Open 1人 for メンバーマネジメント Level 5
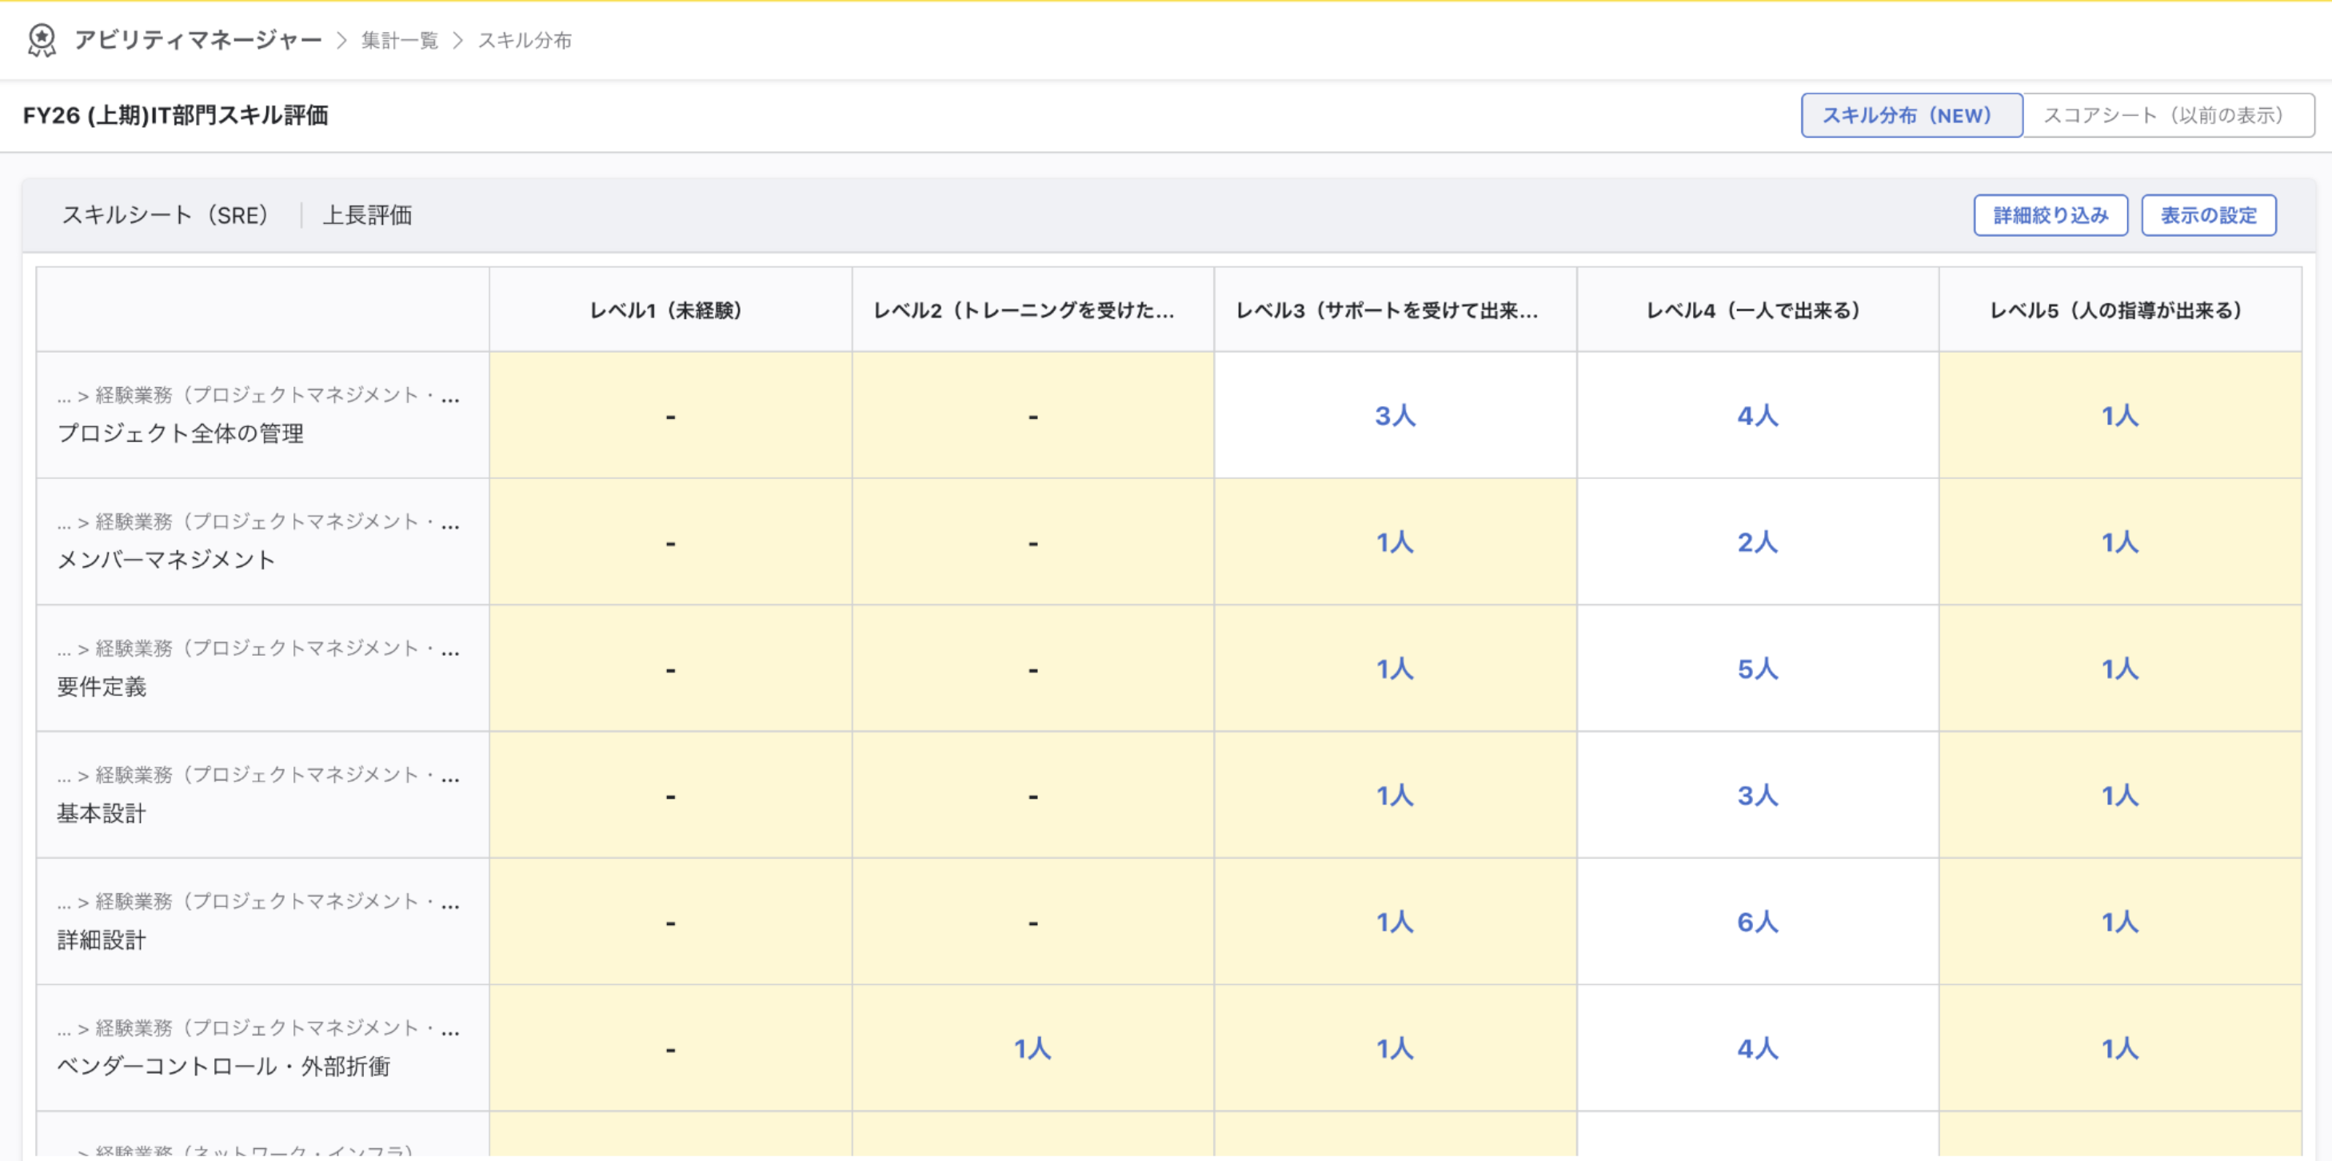The height and width of the screenshot is (1161, 2332). click(2120, 542)
